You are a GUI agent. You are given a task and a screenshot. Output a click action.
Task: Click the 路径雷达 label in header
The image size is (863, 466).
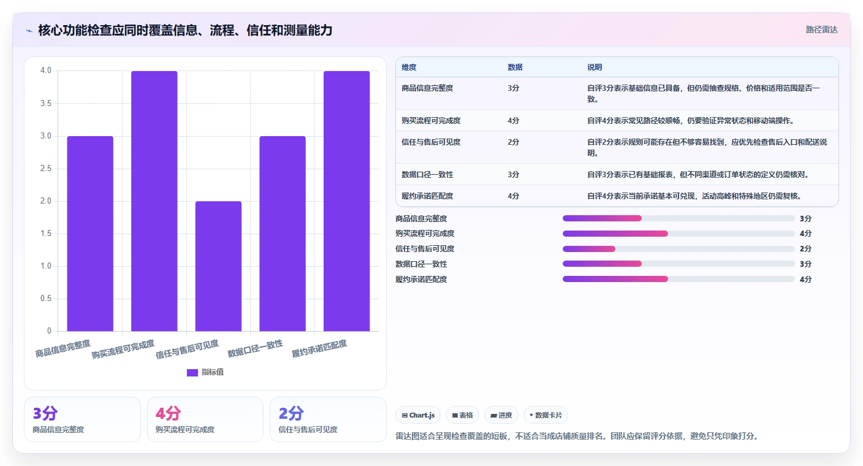tap(821, 29)
